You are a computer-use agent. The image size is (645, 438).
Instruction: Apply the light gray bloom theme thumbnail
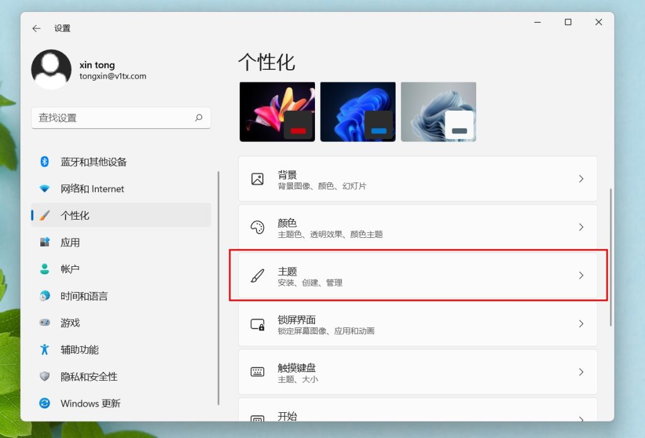click(x=438, y=112)
